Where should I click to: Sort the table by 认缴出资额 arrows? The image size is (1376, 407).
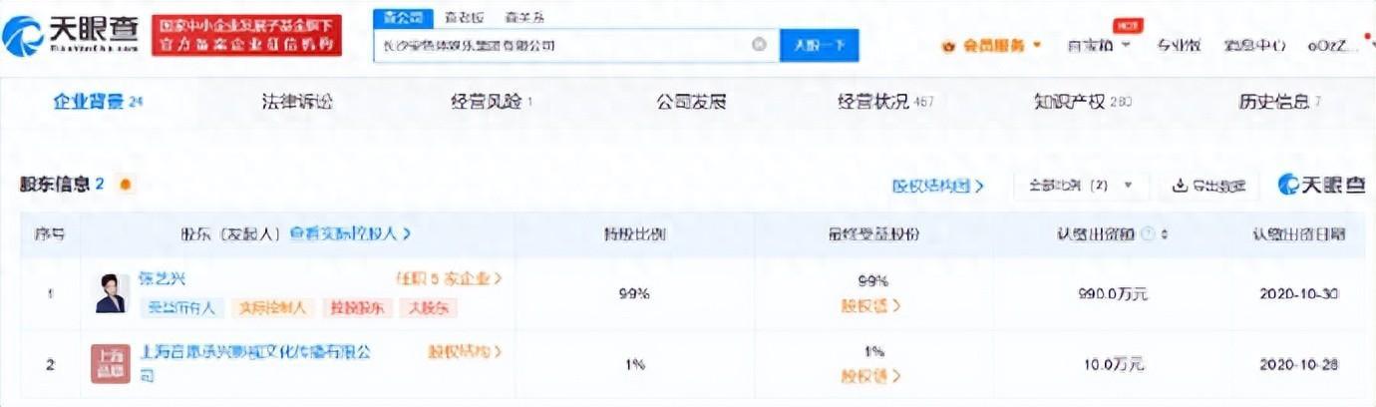1165,234
